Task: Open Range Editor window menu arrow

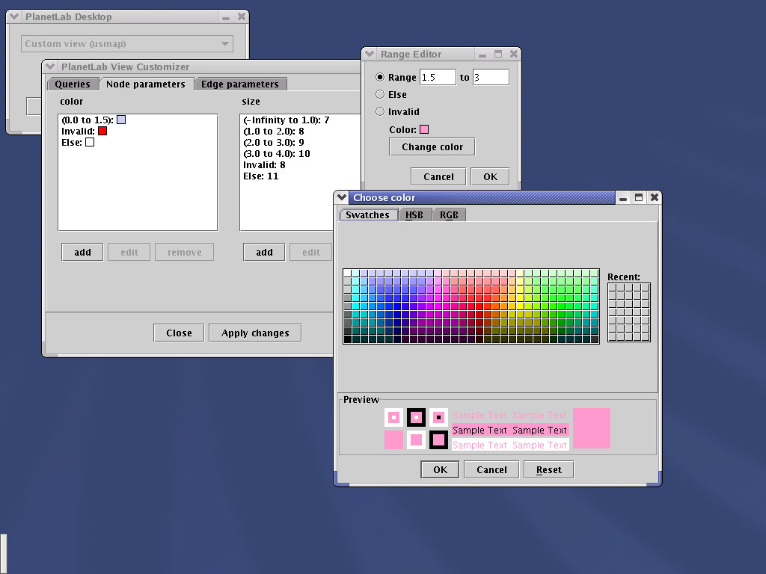Action: (x=370, y=54)
